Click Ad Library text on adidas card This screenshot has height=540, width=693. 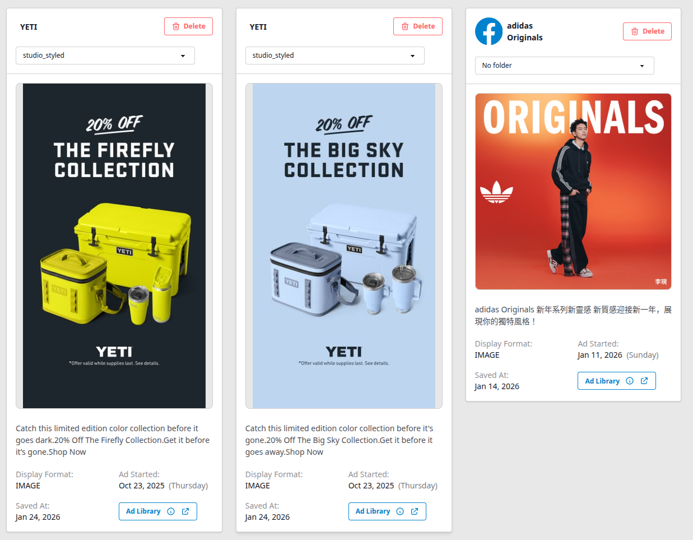pyautogui.click(x=602, y=381)
